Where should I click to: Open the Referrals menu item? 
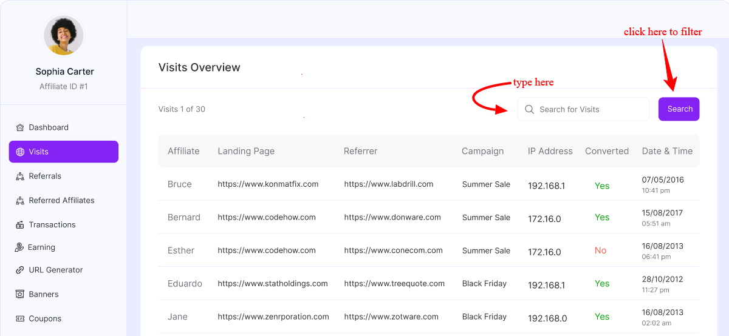45,176
